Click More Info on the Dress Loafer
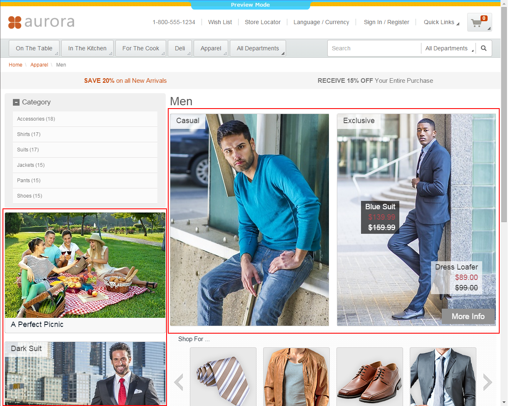508x406 pixels. point(468,316)
